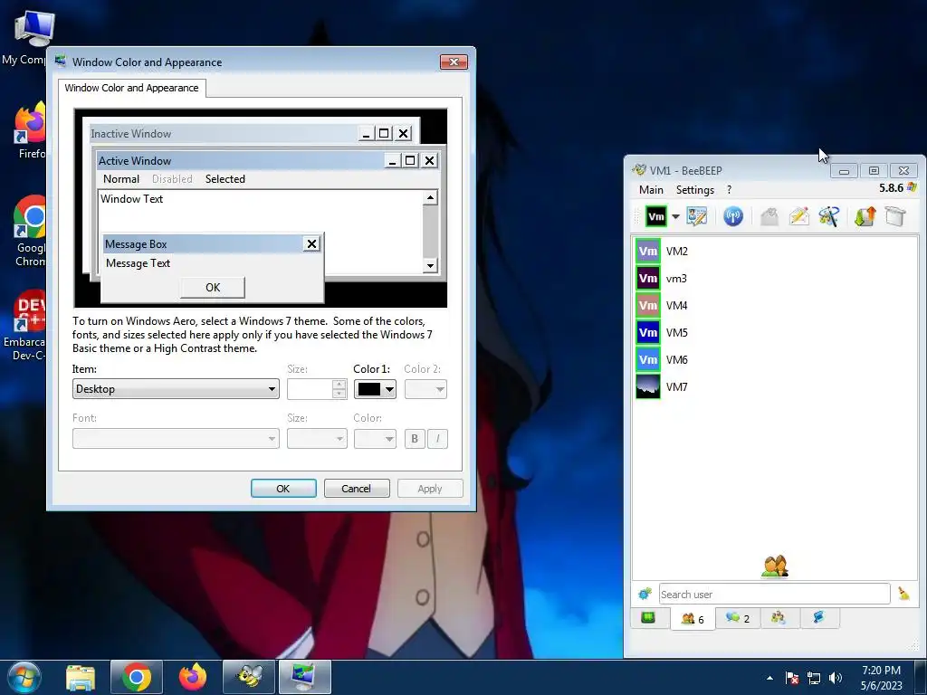Open File Explorer from the taskbar
This screenshot has height=695, width=927.
[81, 677]
